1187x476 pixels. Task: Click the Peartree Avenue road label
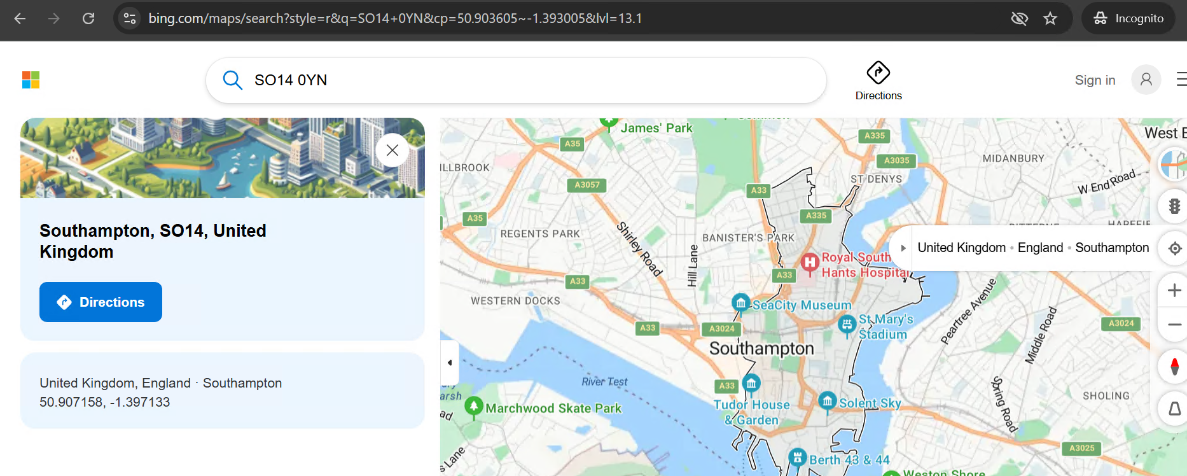[x=968, y=311]
